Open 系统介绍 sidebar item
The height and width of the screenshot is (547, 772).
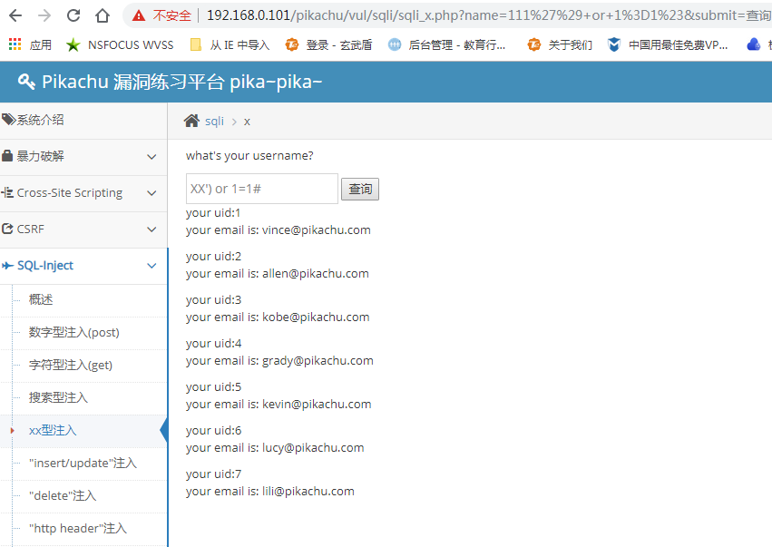83,120
